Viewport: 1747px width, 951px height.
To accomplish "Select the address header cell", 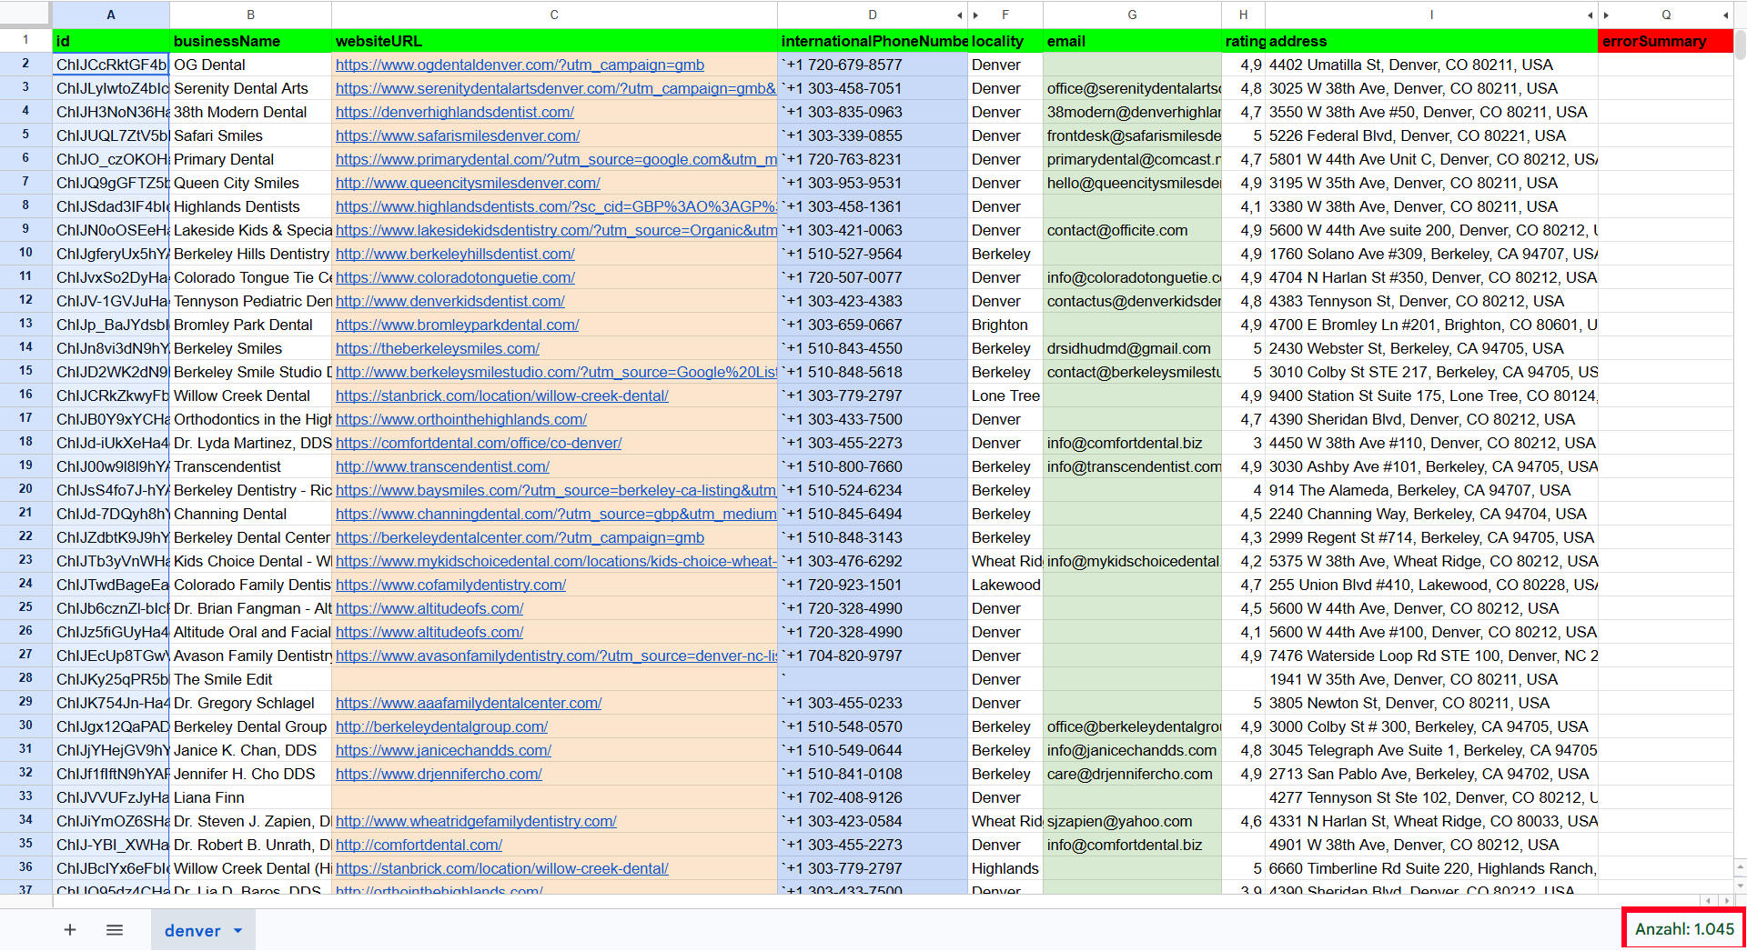I will point(1431,41).
